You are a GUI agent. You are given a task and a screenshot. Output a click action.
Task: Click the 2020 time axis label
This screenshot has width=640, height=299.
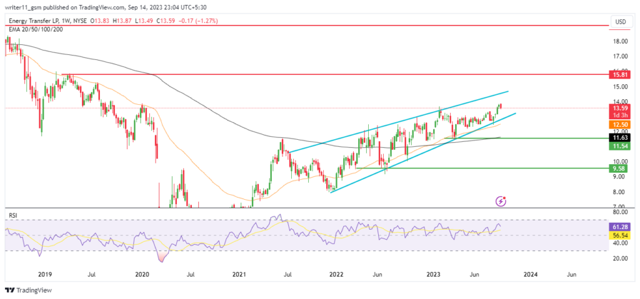click(142, 275)
